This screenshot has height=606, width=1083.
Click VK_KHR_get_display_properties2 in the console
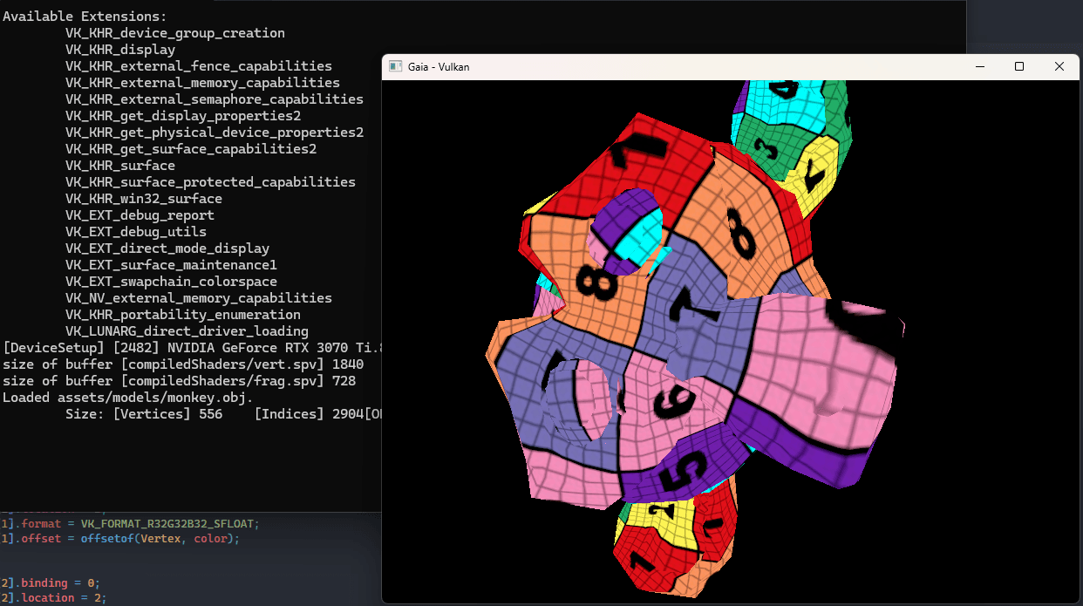click(183, 116)
